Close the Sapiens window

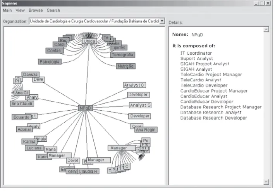(x=268, y=3)
